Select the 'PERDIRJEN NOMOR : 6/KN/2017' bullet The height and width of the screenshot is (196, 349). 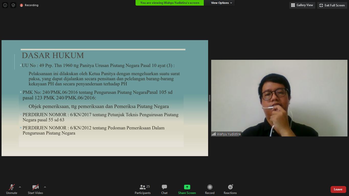[100, 117]
